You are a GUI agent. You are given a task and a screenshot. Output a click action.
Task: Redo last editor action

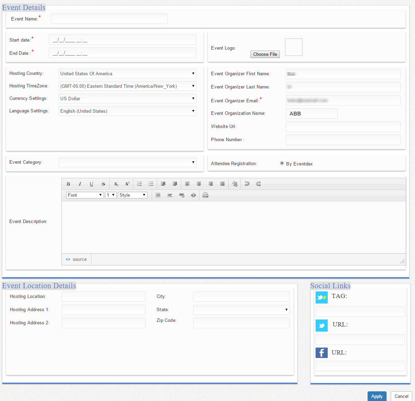258,184
